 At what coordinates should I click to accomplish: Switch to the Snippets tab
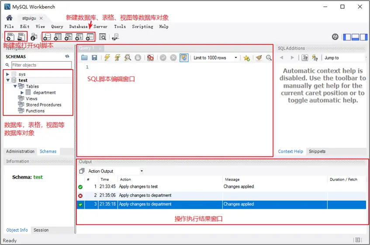point(317,151)
